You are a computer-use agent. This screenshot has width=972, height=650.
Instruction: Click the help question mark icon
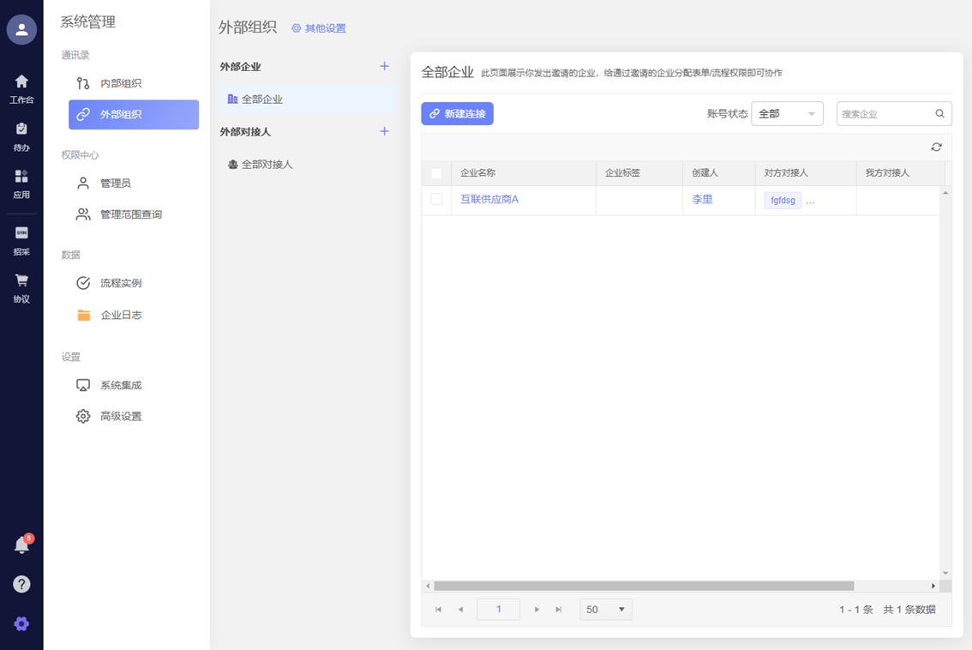point(21,584)
